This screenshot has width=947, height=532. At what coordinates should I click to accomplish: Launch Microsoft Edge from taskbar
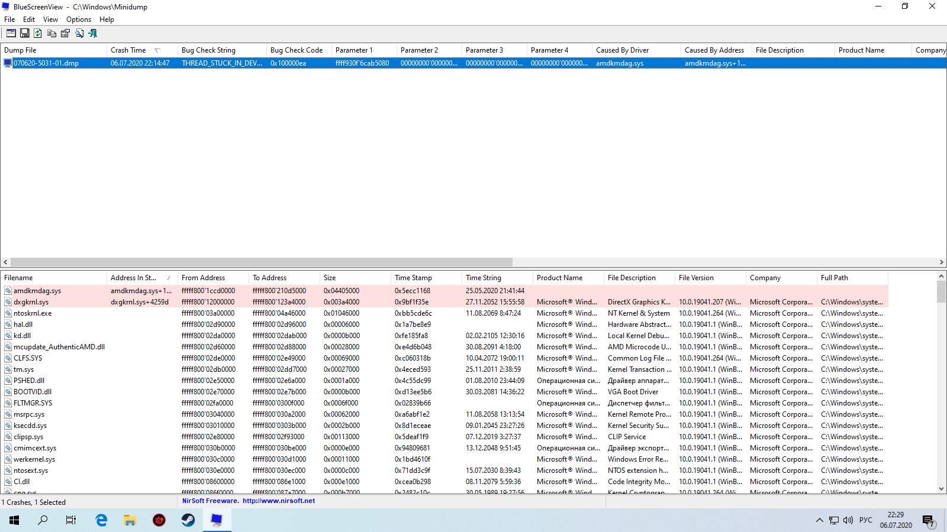tap(101, 520)
